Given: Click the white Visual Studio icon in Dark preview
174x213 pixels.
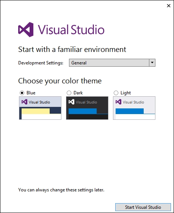Looking at the screenshot, I should 71,102.
